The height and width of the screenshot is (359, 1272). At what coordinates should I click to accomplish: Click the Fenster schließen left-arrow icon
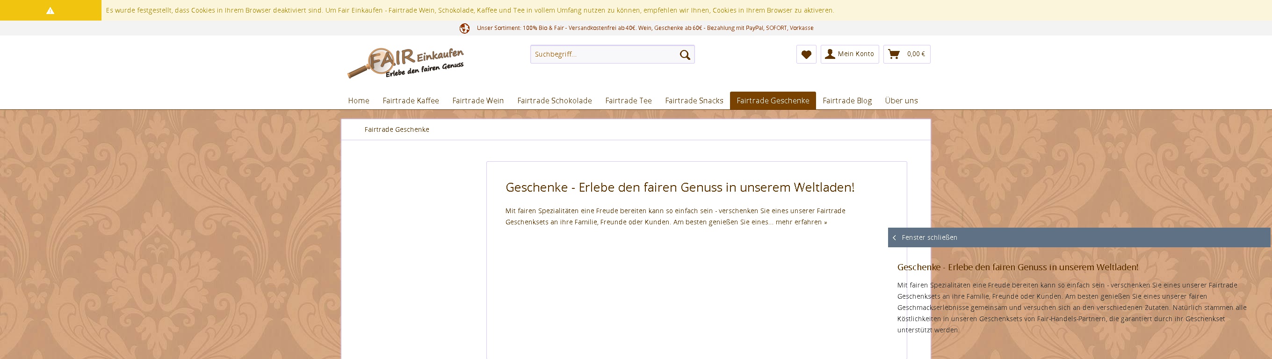pos(894,238)
